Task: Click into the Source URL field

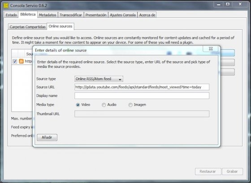Action: (142, 87)
